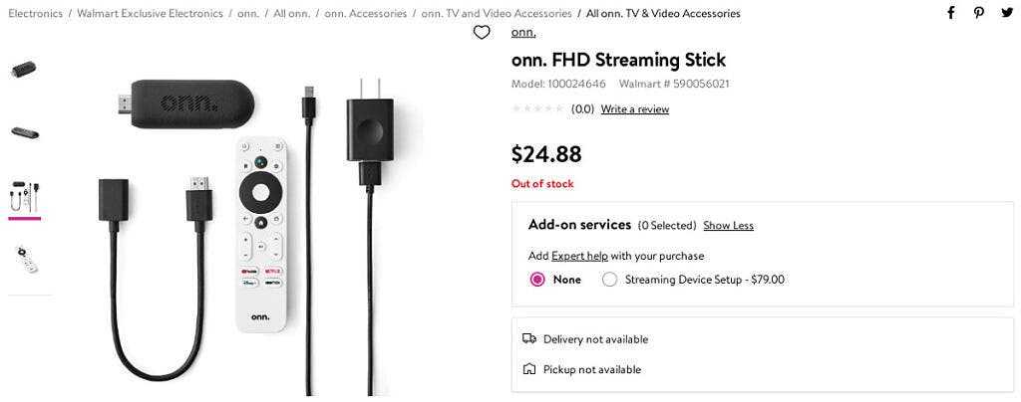The width and height of the screenshot is (1021, 402).
Task: View second thumbnail of remote side view
Action: click(x=25, y=132)
